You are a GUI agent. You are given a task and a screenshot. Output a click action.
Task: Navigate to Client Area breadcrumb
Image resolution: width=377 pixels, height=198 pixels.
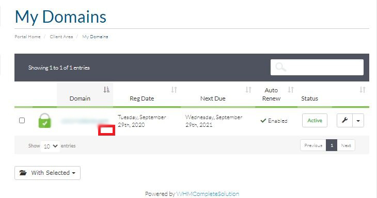[x=61, y=37]
